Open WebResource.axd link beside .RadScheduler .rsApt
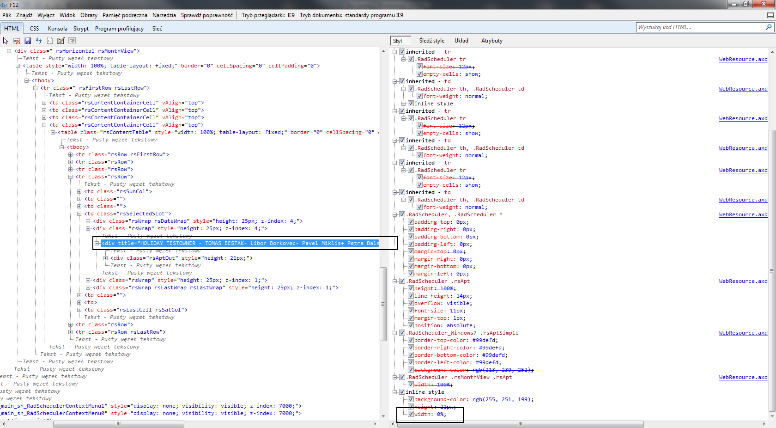The image size is (776, 428). click(x=743, y=281)
